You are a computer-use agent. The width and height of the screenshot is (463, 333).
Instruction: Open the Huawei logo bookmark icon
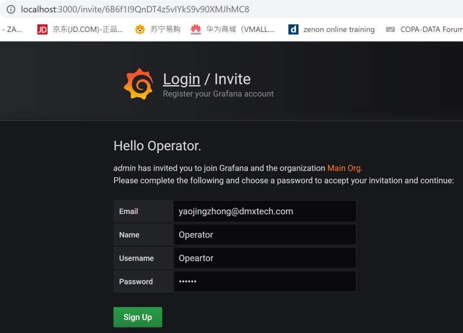click(196, 30)
